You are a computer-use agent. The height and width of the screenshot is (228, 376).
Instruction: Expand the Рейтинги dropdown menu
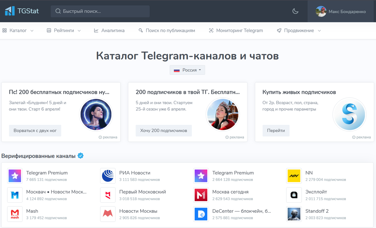click(64, 31)
